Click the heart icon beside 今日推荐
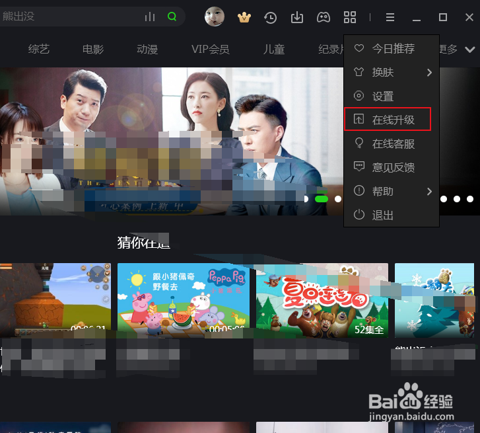Viewport: 480px width, 433px height. [x=359, y=48]
